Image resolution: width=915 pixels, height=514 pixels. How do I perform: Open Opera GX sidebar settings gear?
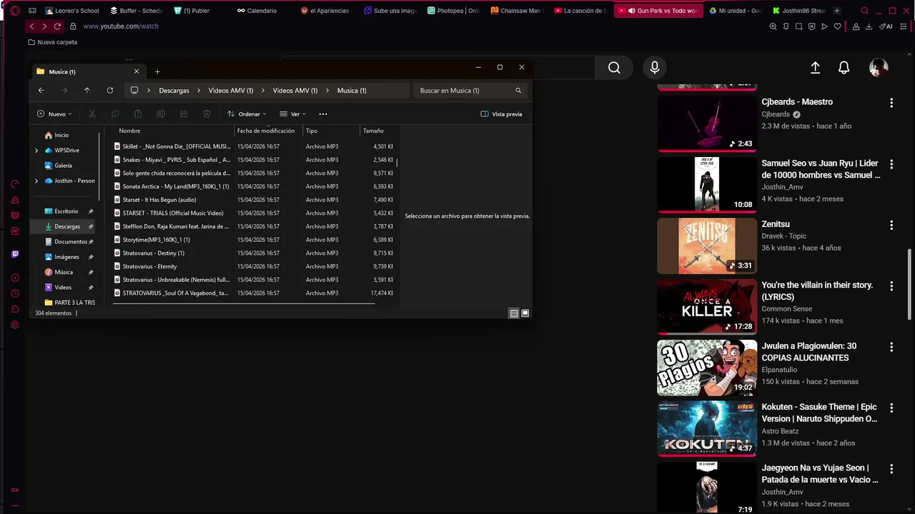[x=15, y=326]
